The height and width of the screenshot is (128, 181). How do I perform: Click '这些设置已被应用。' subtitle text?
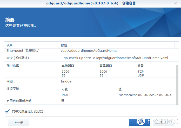tap(21, 25)
